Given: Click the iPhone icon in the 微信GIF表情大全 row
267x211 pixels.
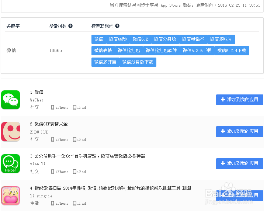Looking at the screenshot, I should pyautogui.click(x=52, y=139).
